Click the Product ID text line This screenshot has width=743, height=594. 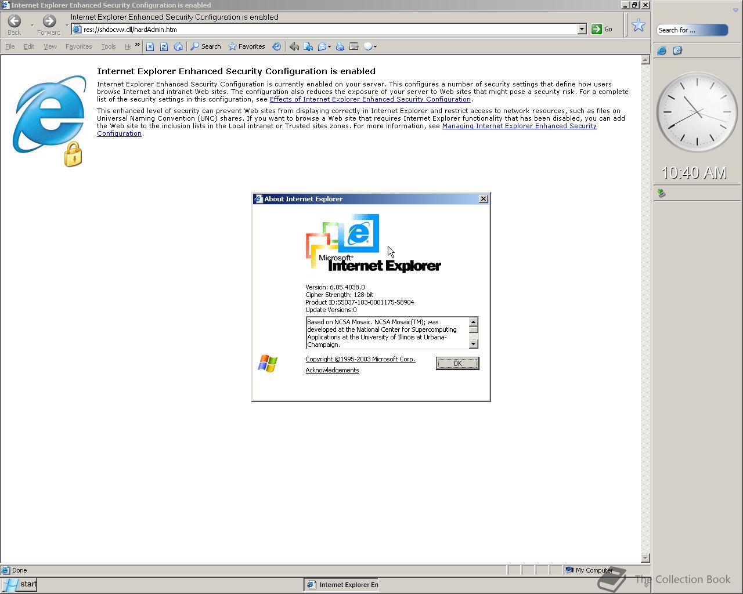tap(359, 302)
